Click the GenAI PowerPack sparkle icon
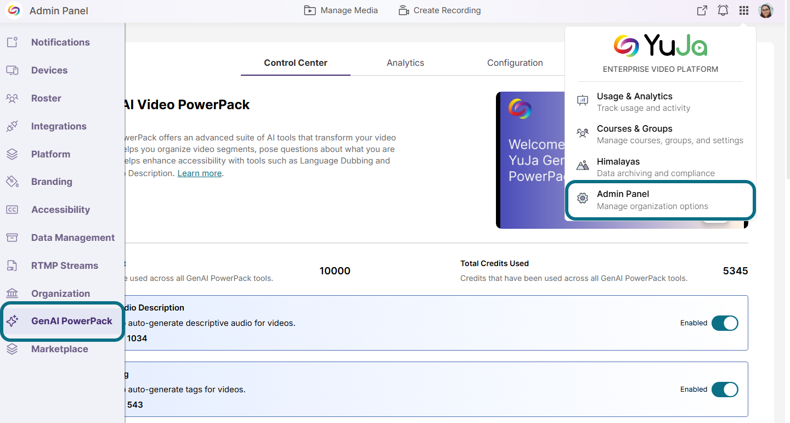The image size is (790, 423). point(12,321)
